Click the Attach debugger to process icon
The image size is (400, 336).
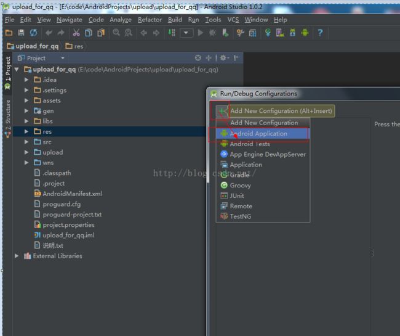click(225, 33)
